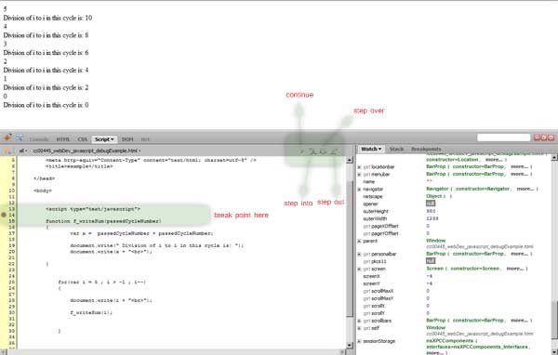Expand the scrollbars property

point(359,321)
